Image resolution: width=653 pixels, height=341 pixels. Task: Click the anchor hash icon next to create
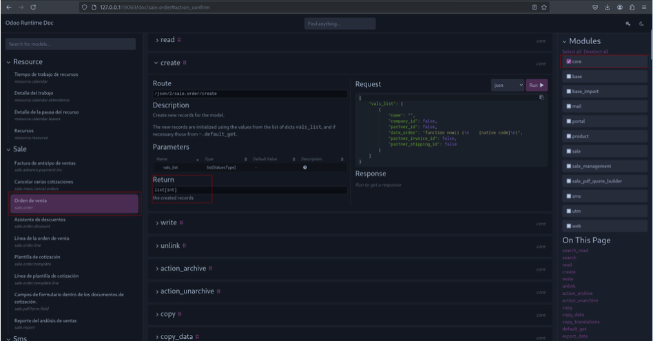click(185, 63)
